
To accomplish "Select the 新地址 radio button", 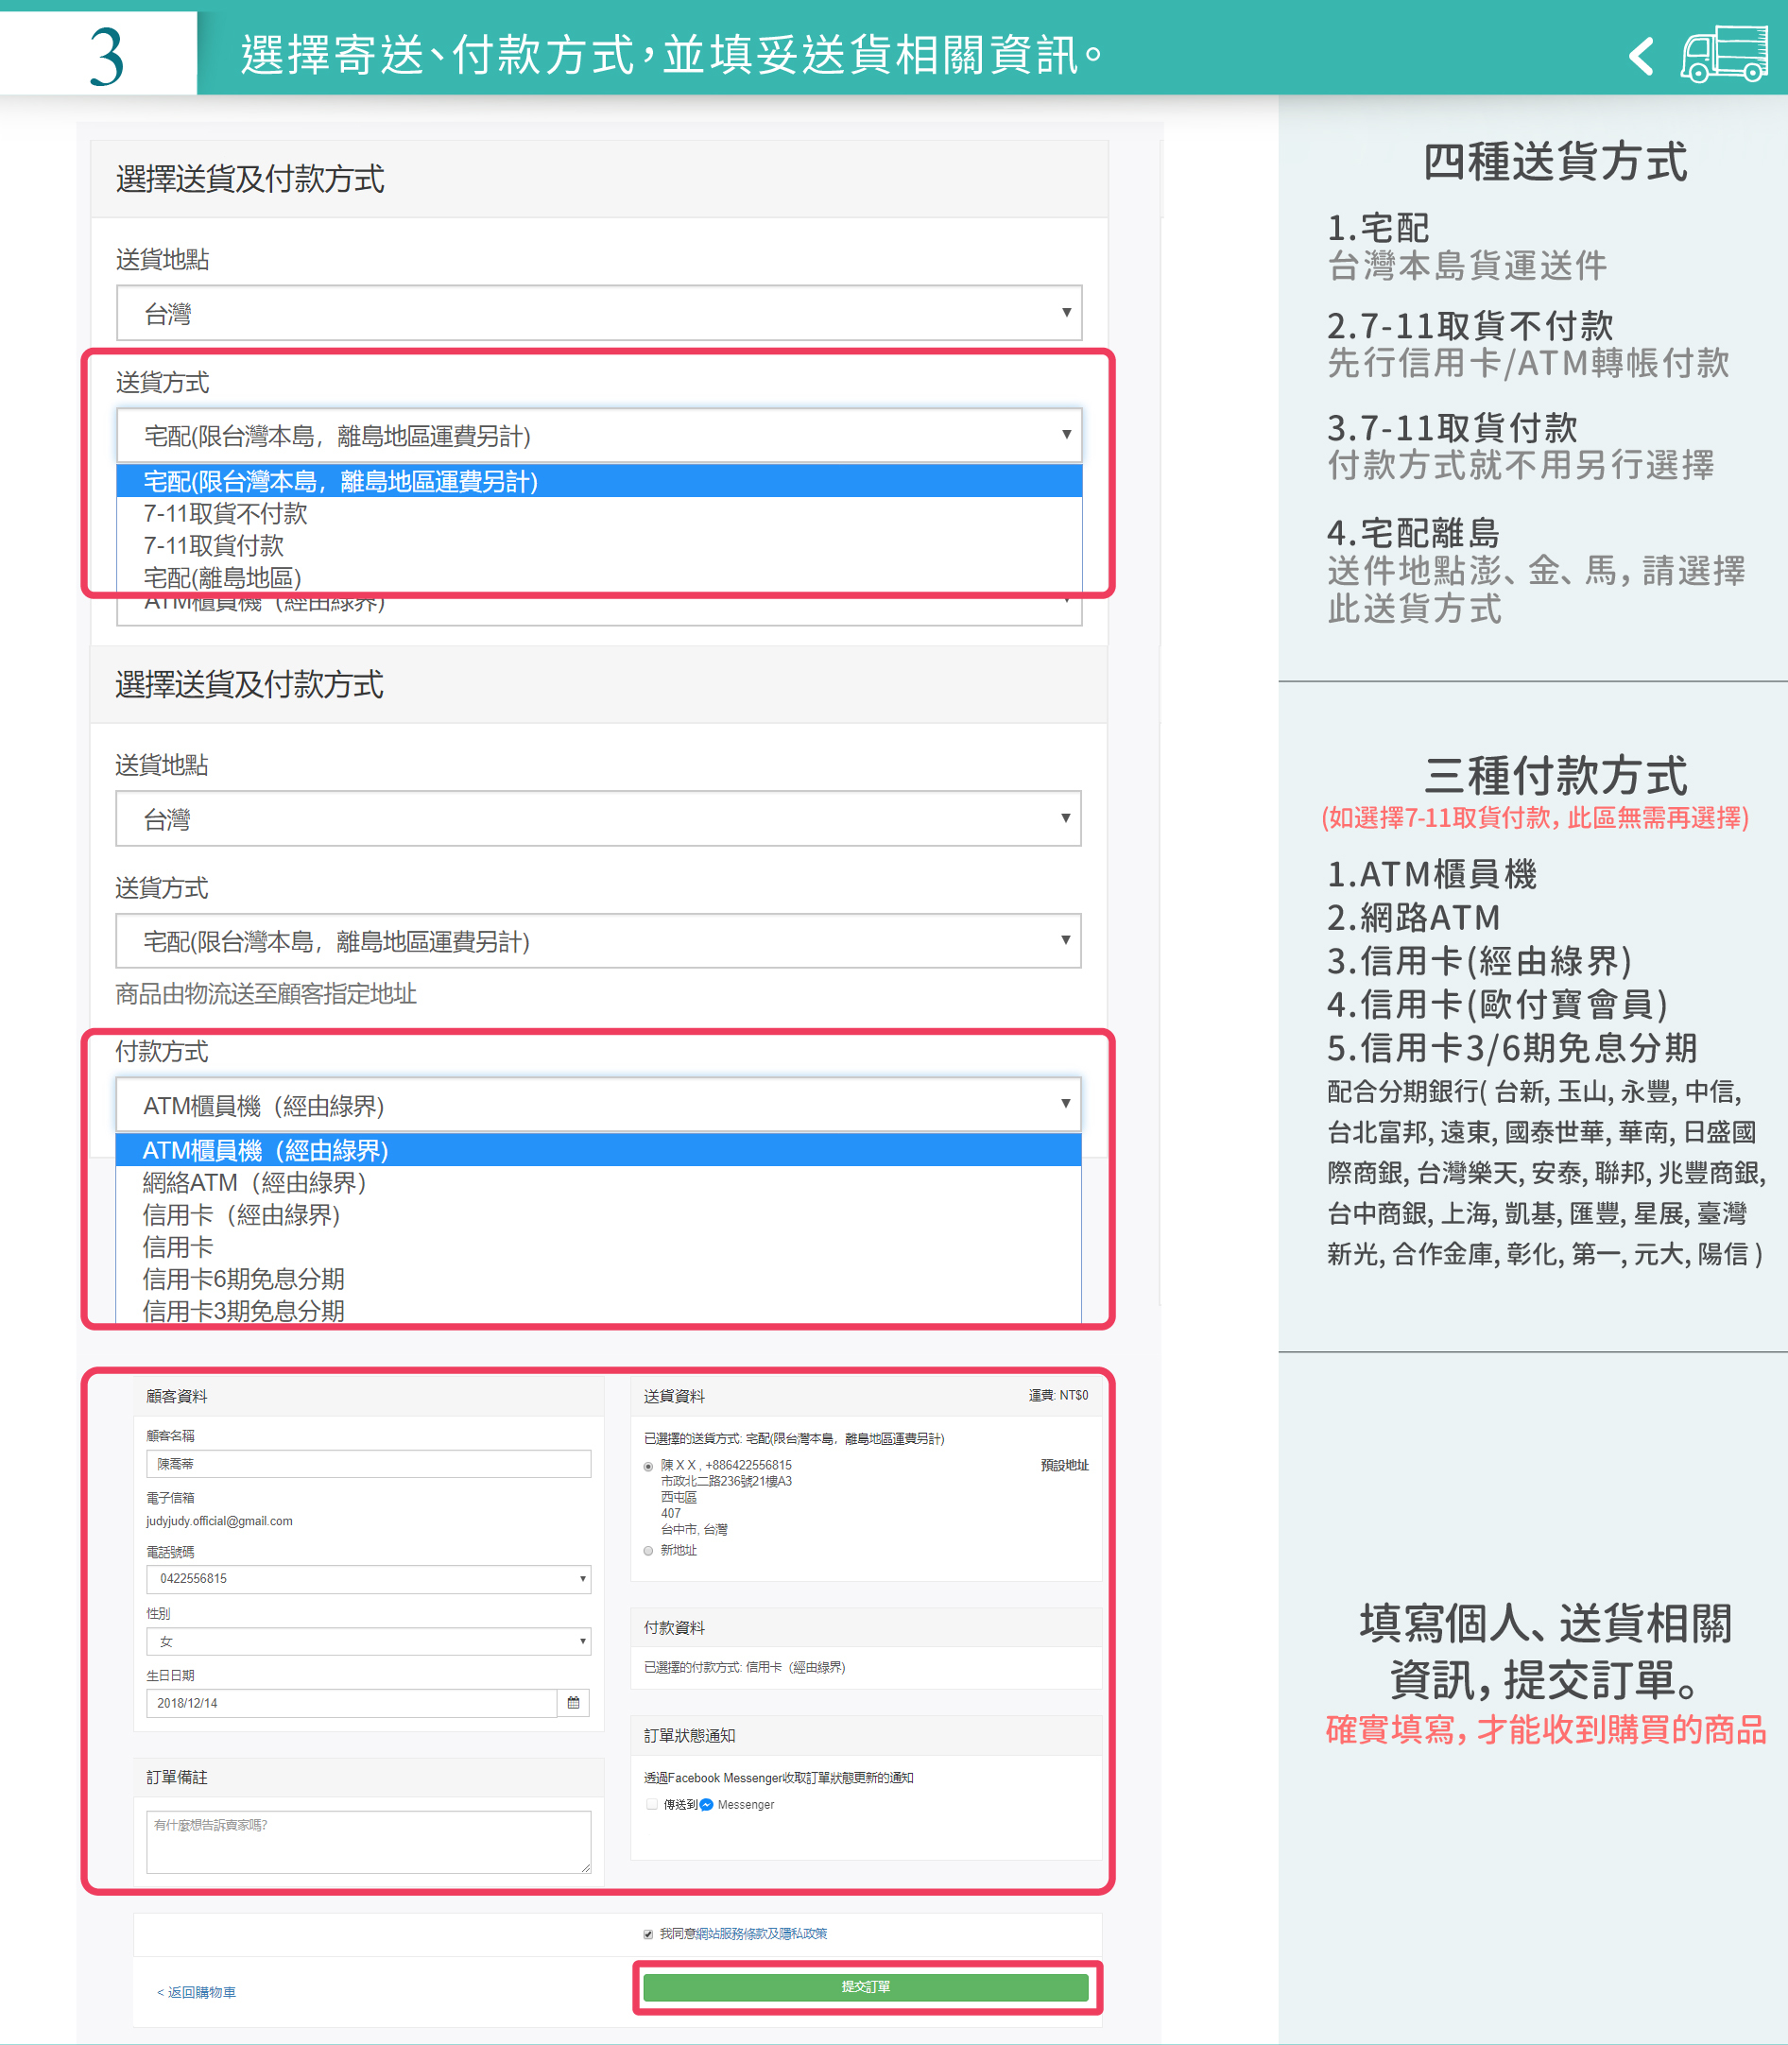I will coord(648,1550).
